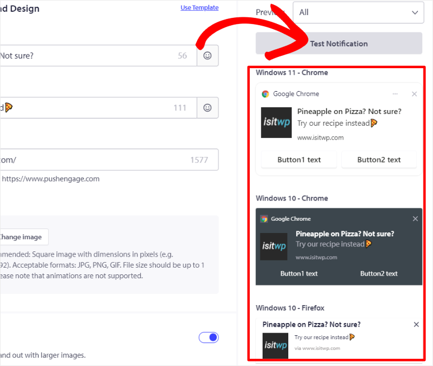Open the Preview device dropdown showing All
The height and width of the screenshot is (366, 433).
[358, 12]
